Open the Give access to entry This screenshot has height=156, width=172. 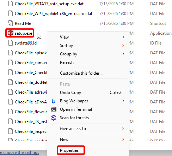[x=88, y=129]
